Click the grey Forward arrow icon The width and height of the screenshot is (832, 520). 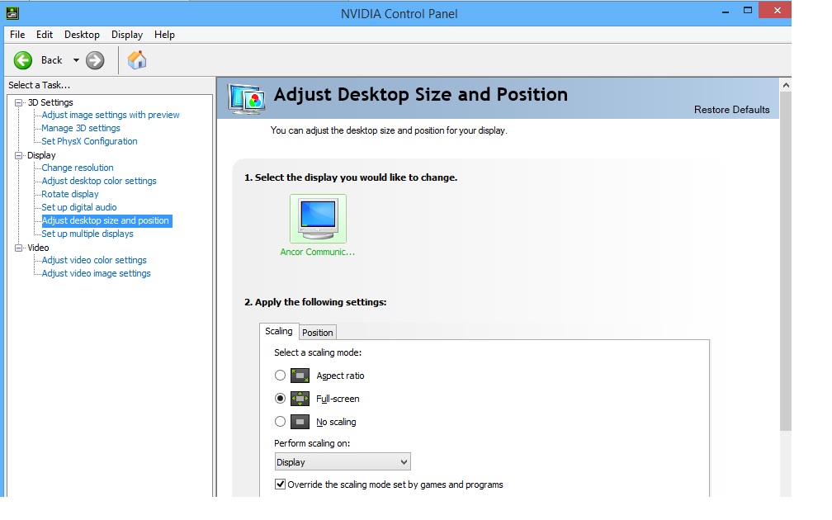click(x=95, y=60)
